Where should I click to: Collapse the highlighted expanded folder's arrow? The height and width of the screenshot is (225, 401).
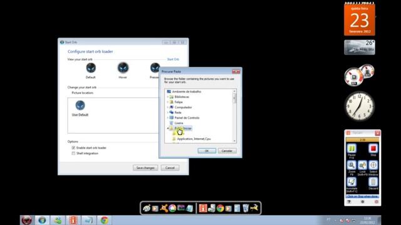click(168, 128)
